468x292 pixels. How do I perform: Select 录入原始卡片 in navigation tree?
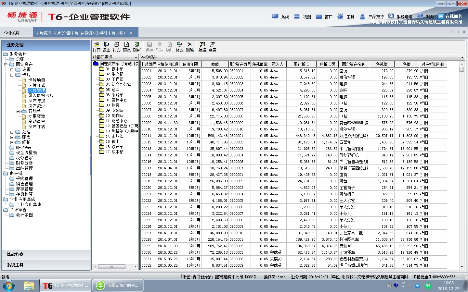tap(41, 96)
